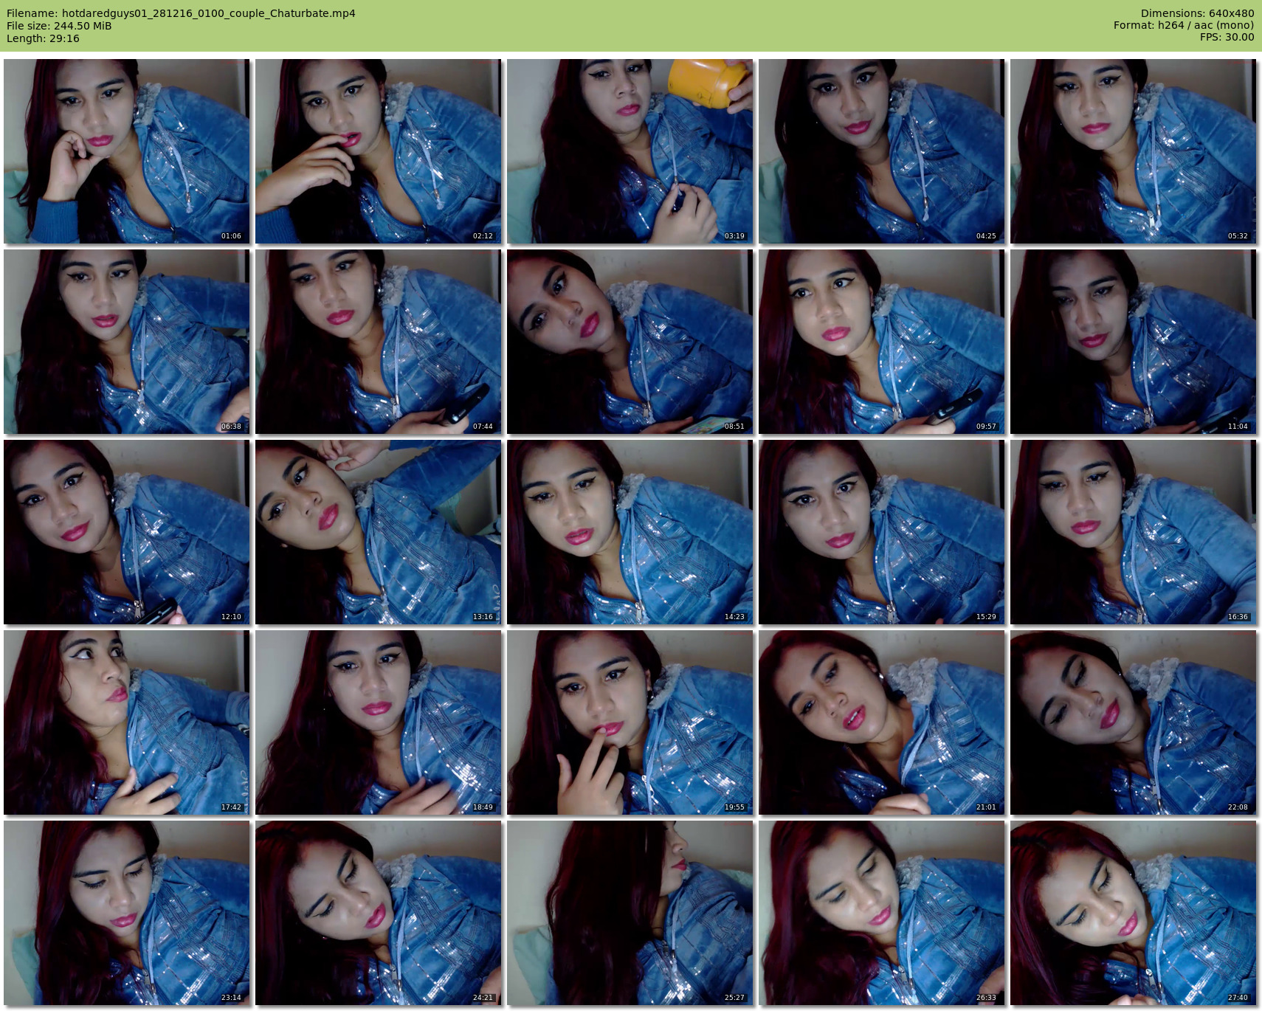This screenshot has height=1011, width=1262.
Task: Pick the frame at 23:14
Action: (x=126, y=913)
